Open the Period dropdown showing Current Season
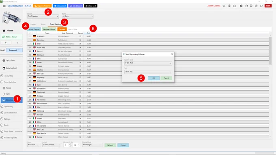This screenshot has height=155, width=276. coord(52,145)
